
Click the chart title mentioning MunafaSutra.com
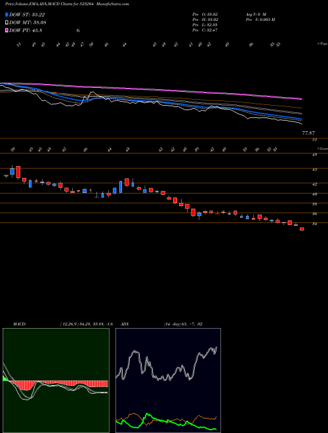tap(67, 4)
